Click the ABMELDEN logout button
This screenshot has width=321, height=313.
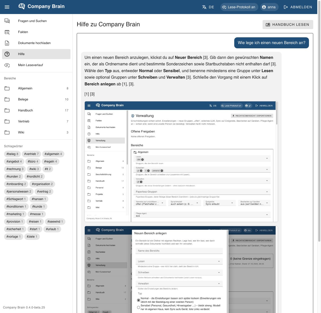[x=298, y=7]
